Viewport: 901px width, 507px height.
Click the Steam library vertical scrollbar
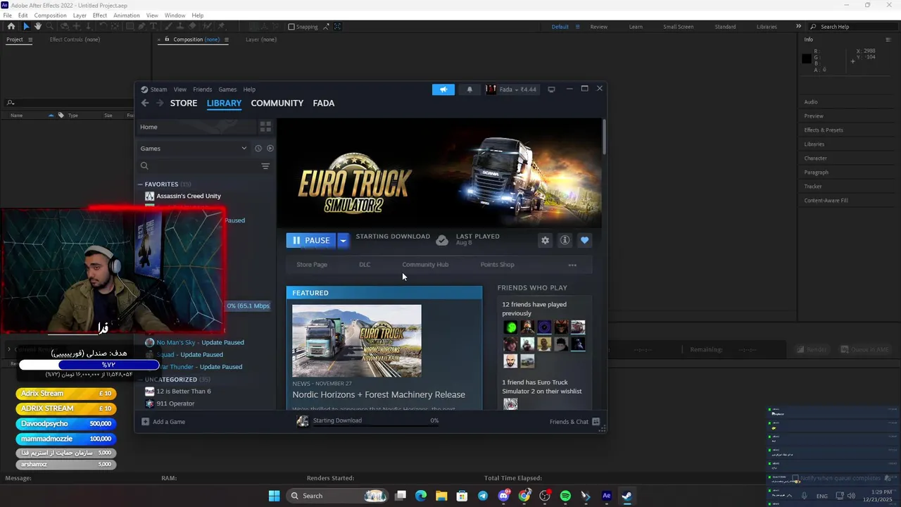[x=604, y=137]
